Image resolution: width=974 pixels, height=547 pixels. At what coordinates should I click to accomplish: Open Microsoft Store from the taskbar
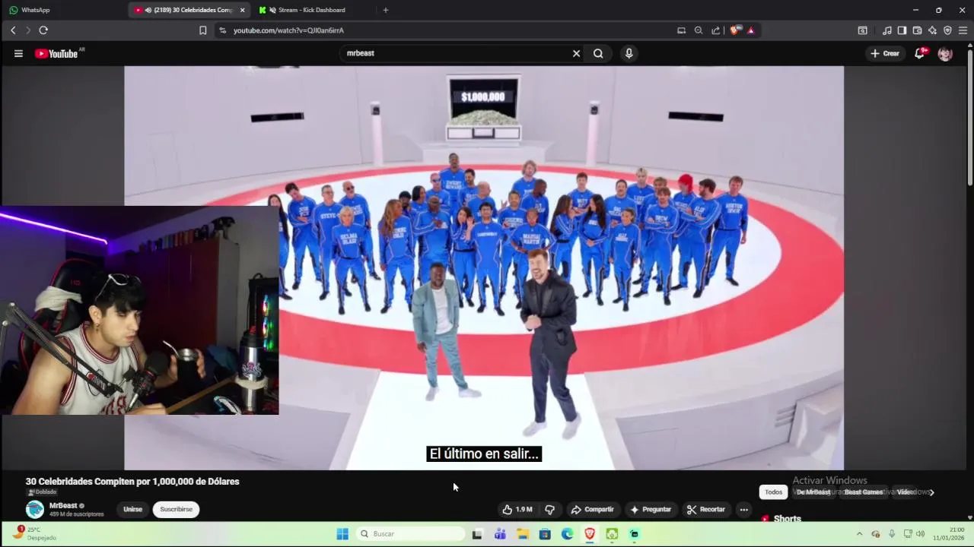[x=545, y=534]
